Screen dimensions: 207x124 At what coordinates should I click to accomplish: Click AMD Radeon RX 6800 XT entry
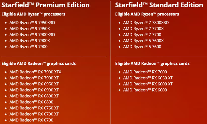(34, 96)
